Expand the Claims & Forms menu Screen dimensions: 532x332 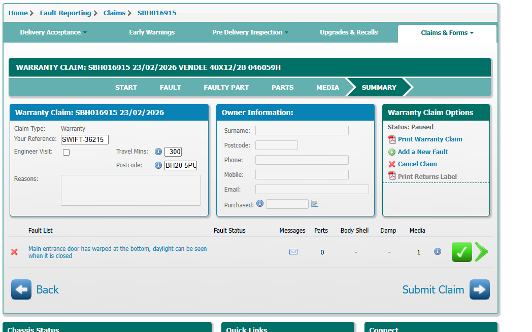[447, 33]
